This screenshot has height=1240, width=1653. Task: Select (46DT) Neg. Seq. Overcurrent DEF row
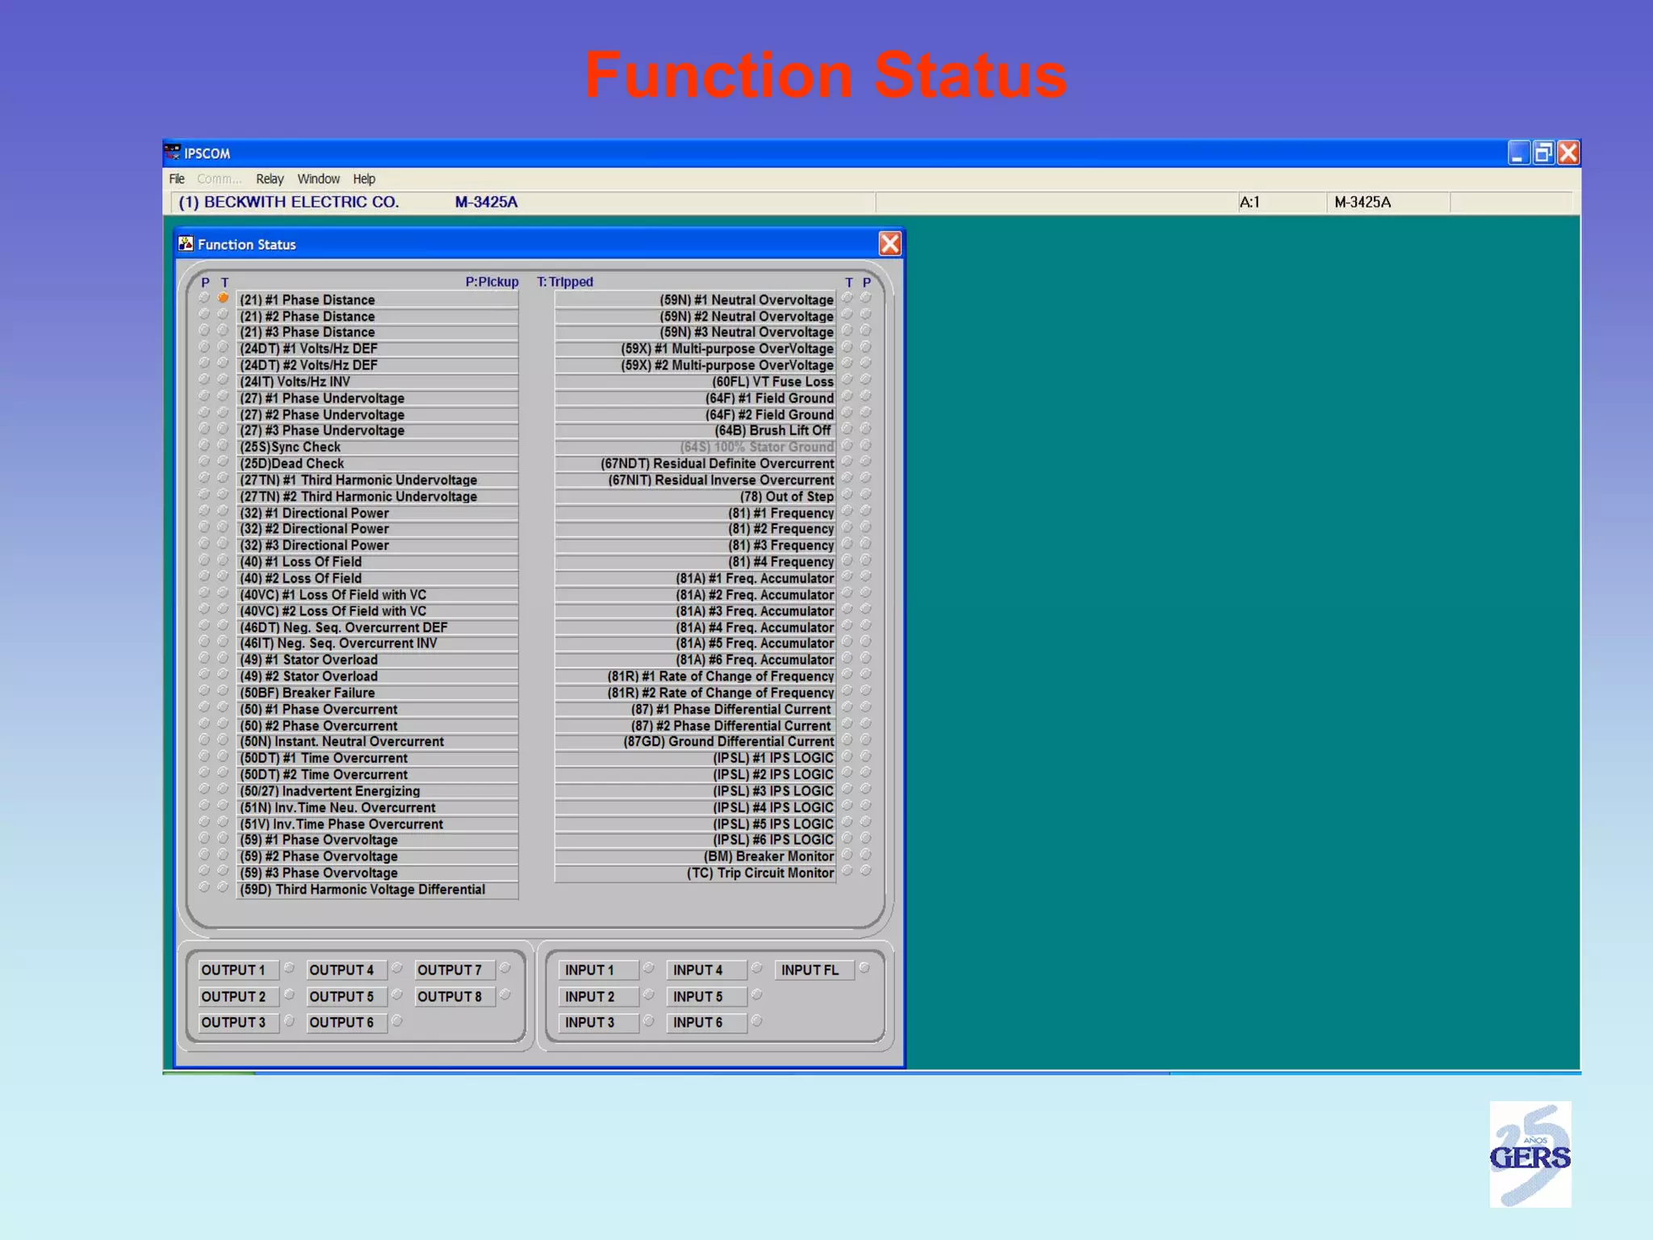[x=378, y=627]
